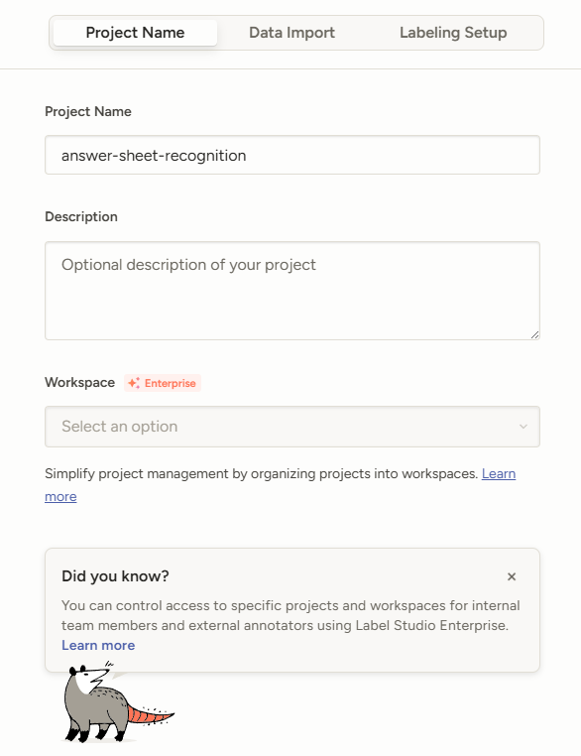This screenshot has height=756, width=581.
Task: Open Learn more link about workspaces
Action: pos(499,474)
